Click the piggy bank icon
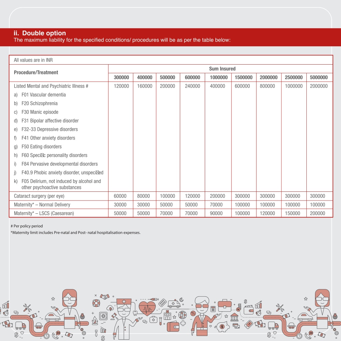The height and width of the screenshot is (341, 341). click(222, 327)
